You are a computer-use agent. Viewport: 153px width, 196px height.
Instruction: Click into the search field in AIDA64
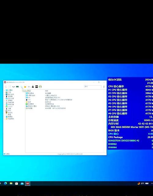[x=93, y=87]
